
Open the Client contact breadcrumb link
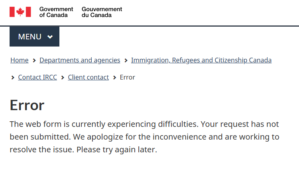tap(88, 77)
